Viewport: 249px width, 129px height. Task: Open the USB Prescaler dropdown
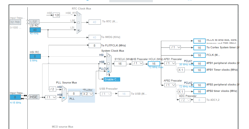click(106, 94)
